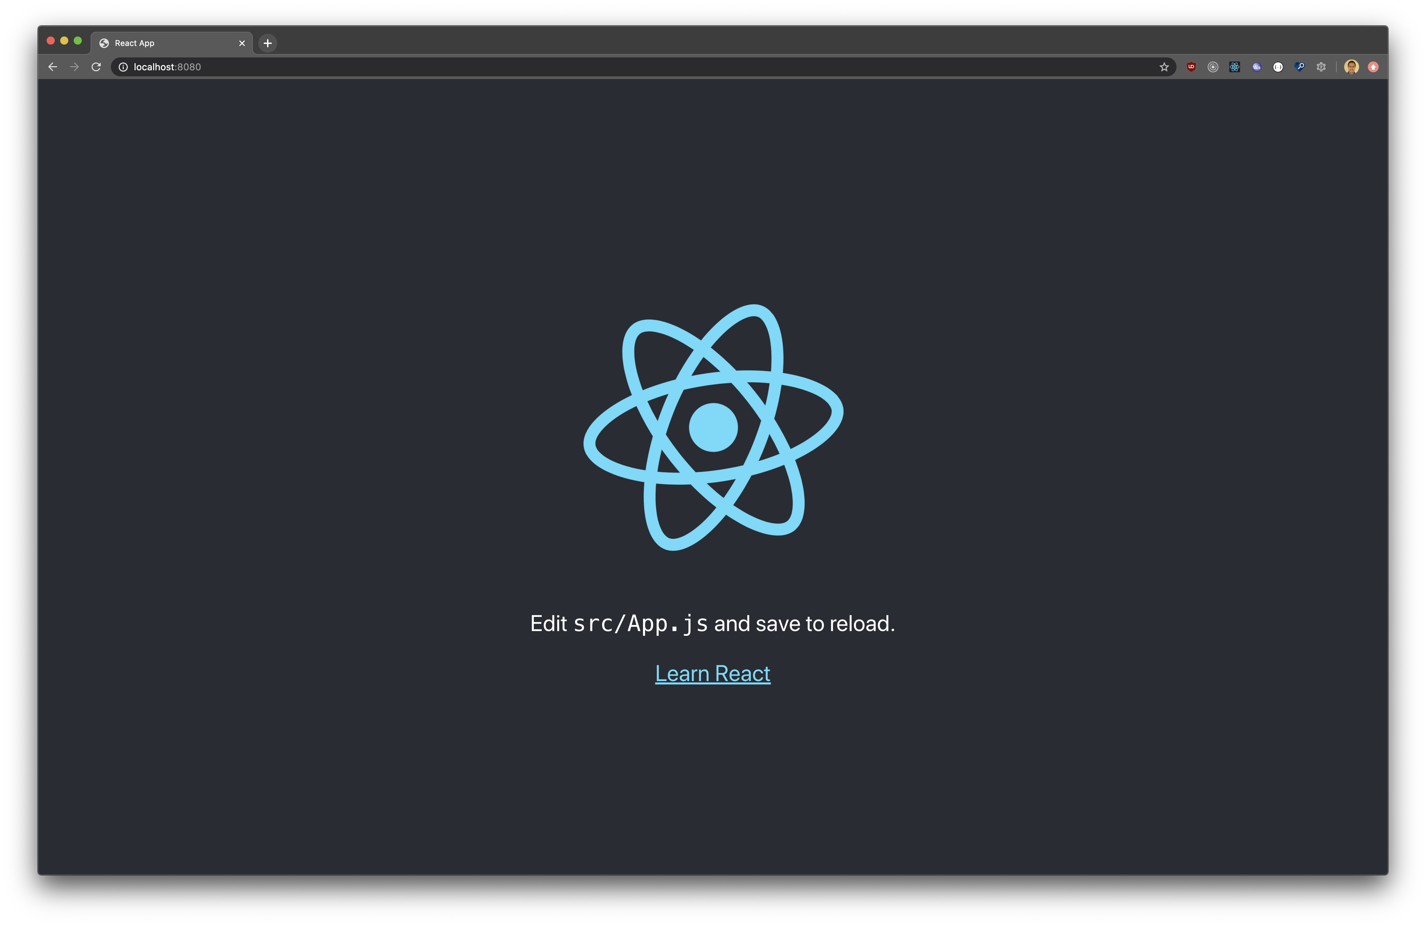
Task: View site information for localhost
Action: pyautogui.click(x=123, y=67)
